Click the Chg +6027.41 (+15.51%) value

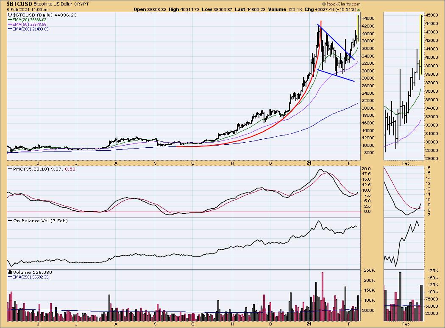coord(330,9)
